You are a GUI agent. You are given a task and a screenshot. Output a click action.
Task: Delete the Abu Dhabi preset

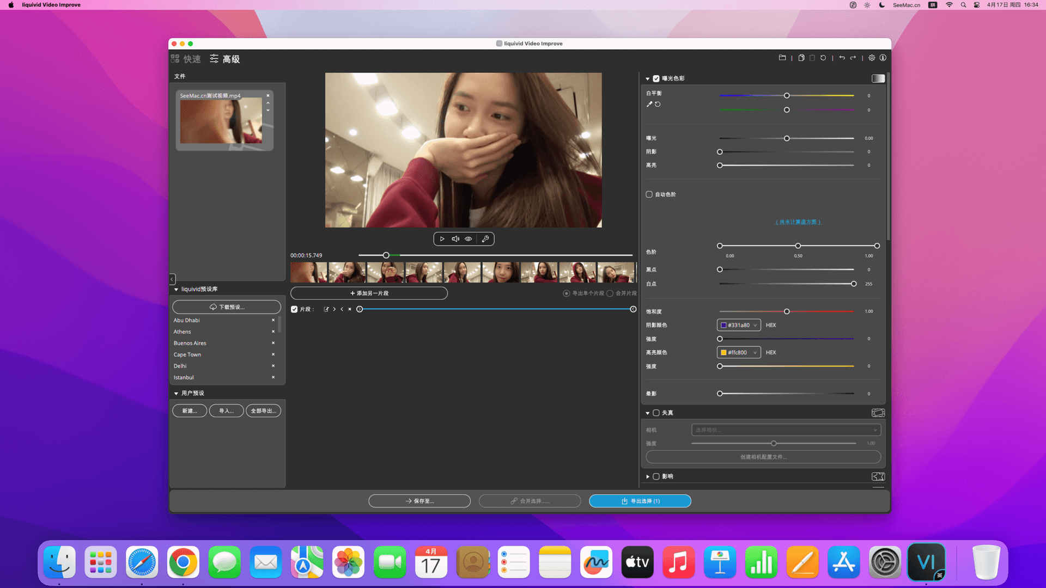click(x=273, y=320)
